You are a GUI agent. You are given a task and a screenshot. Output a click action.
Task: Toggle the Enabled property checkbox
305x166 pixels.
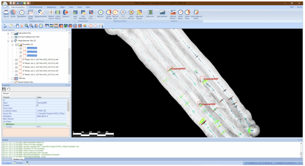(x=38, y=105)
